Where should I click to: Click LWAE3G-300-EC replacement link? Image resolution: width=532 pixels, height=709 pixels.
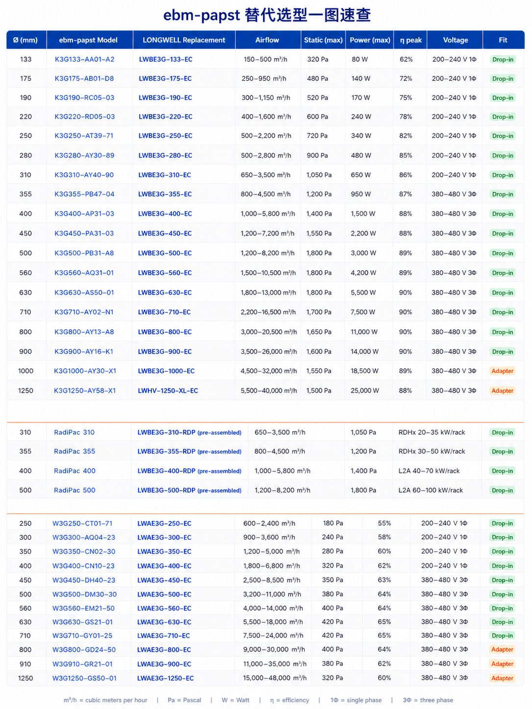pos(165,538)
